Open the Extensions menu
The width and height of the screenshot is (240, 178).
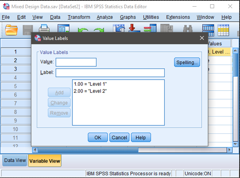(x=178, y=17)
